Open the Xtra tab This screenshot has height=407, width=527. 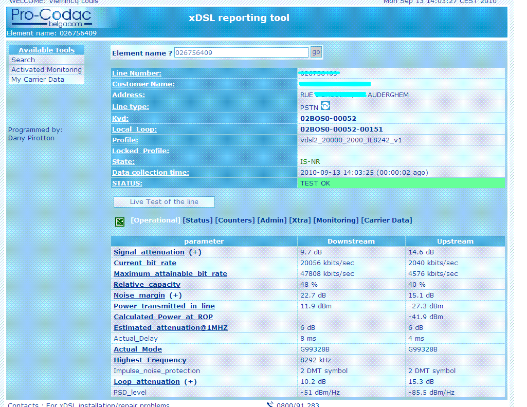300,220
